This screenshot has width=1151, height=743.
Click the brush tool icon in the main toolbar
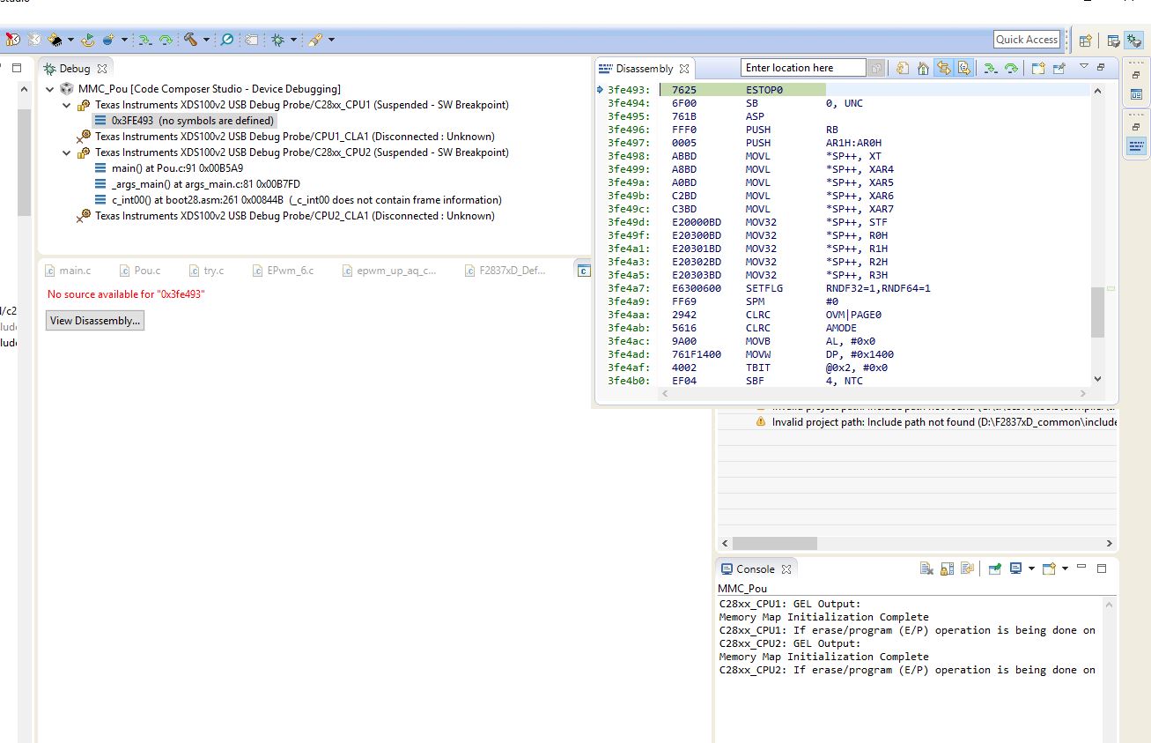tap(314, 40)
